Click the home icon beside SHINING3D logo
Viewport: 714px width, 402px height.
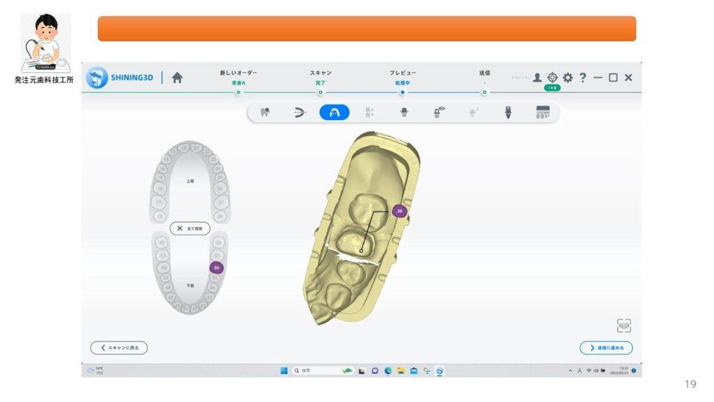click(177, 77)
